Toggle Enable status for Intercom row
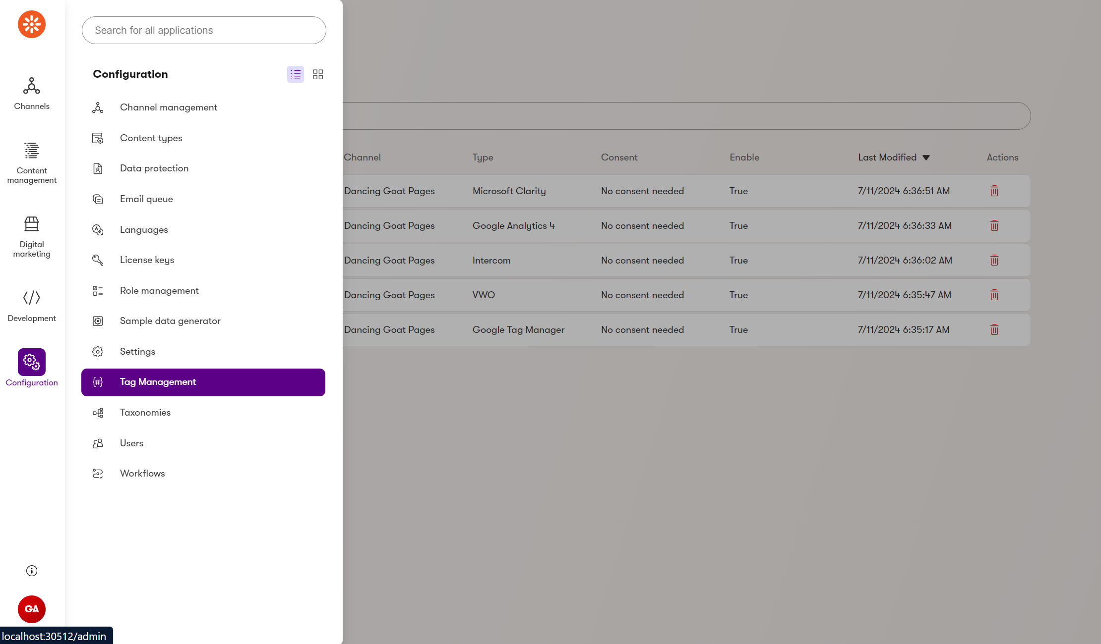The width and height of the screenshot is (1101, 644). 738,260
